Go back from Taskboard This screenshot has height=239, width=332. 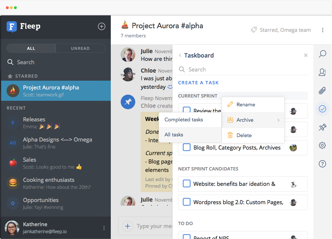(180, 55)
